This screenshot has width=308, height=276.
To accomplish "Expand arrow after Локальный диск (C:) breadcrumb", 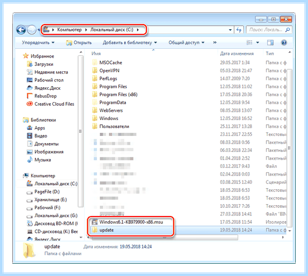I will pos(138,30).
